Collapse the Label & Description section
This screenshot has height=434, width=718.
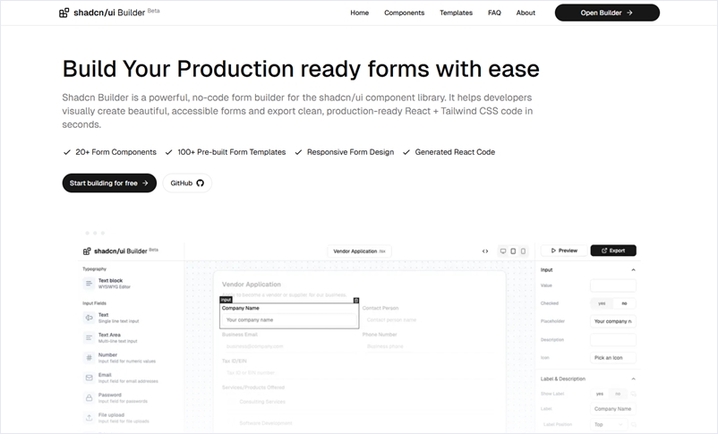click(633, 378)
